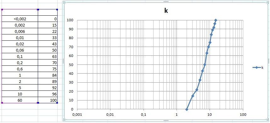Viewport: 270px width, 123px height.
Task: Select the data point at value 0
Action: 187,109
